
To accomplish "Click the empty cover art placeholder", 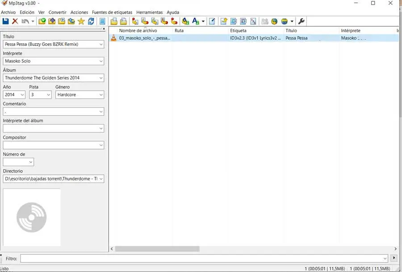I will pyautogui.click(x=32, y=218).
